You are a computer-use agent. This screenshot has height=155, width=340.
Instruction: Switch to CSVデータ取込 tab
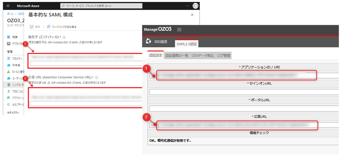click(203, 55)
